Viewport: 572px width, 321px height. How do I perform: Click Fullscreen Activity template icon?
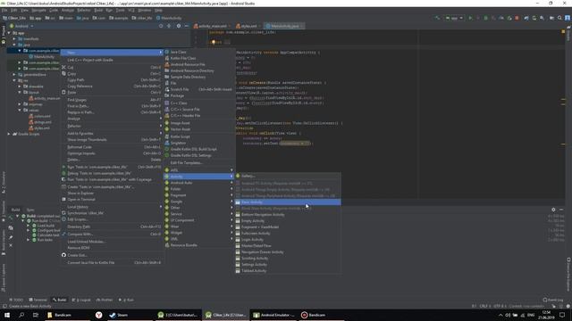238,234
